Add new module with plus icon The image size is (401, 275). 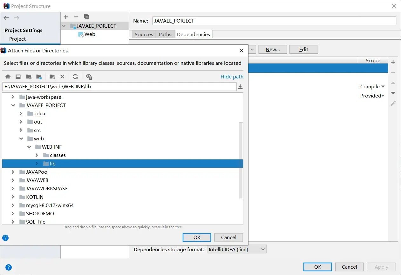click(66, 17)
